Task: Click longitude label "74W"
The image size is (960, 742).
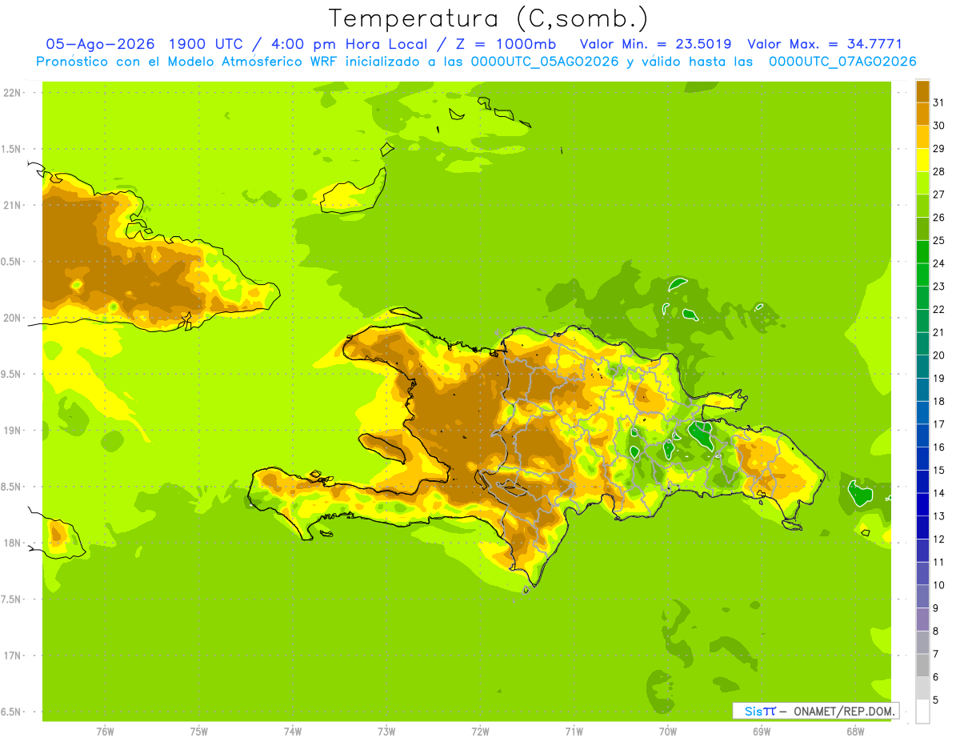Action: coord(293,732)
